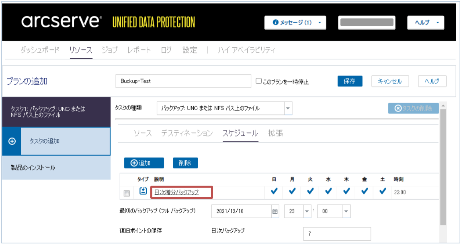This screenshot has width=461, height=245.
Task: Toggle Thursday (木) checkmark for daily backup
Action: (x=346, y=191)
